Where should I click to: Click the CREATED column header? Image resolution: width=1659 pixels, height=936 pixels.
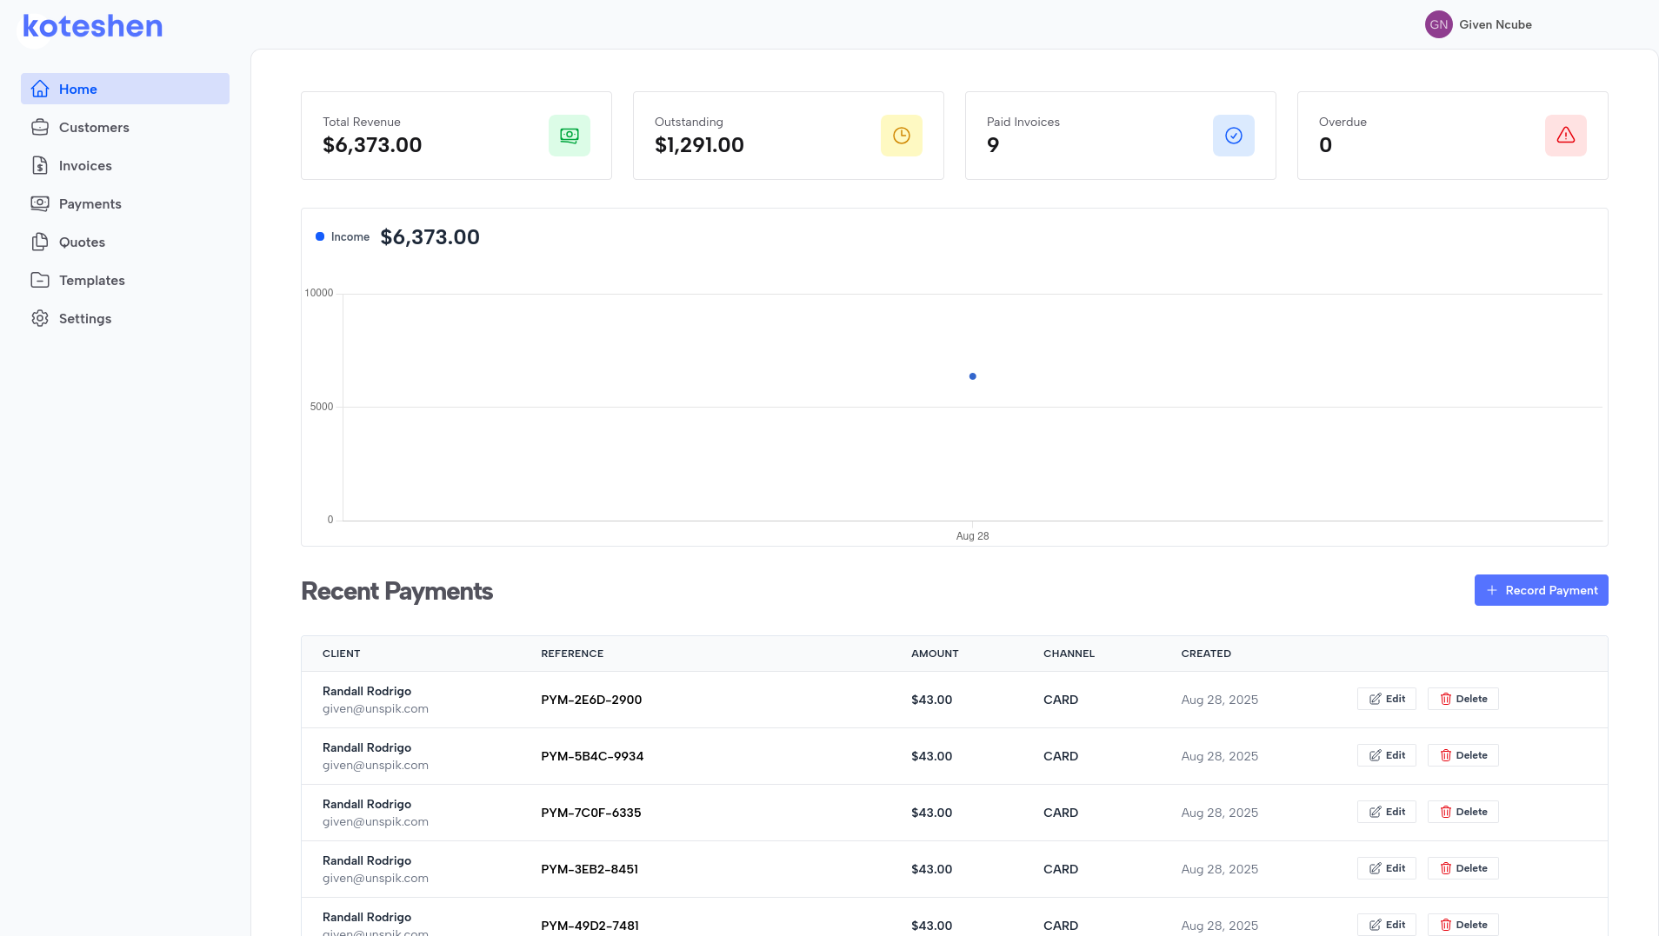(x=1206, y=654)
